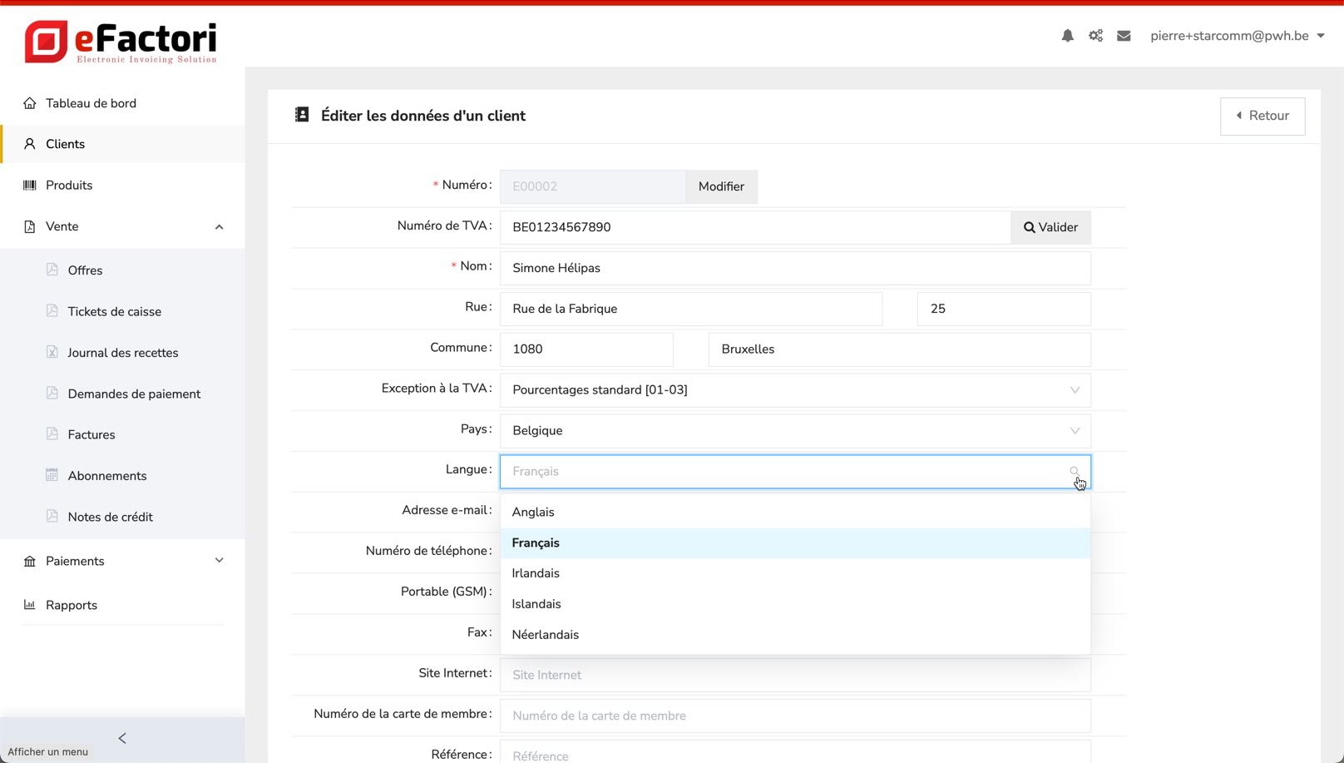
Task: Open the settings gears icon
Action: (x=1095, y=36)
